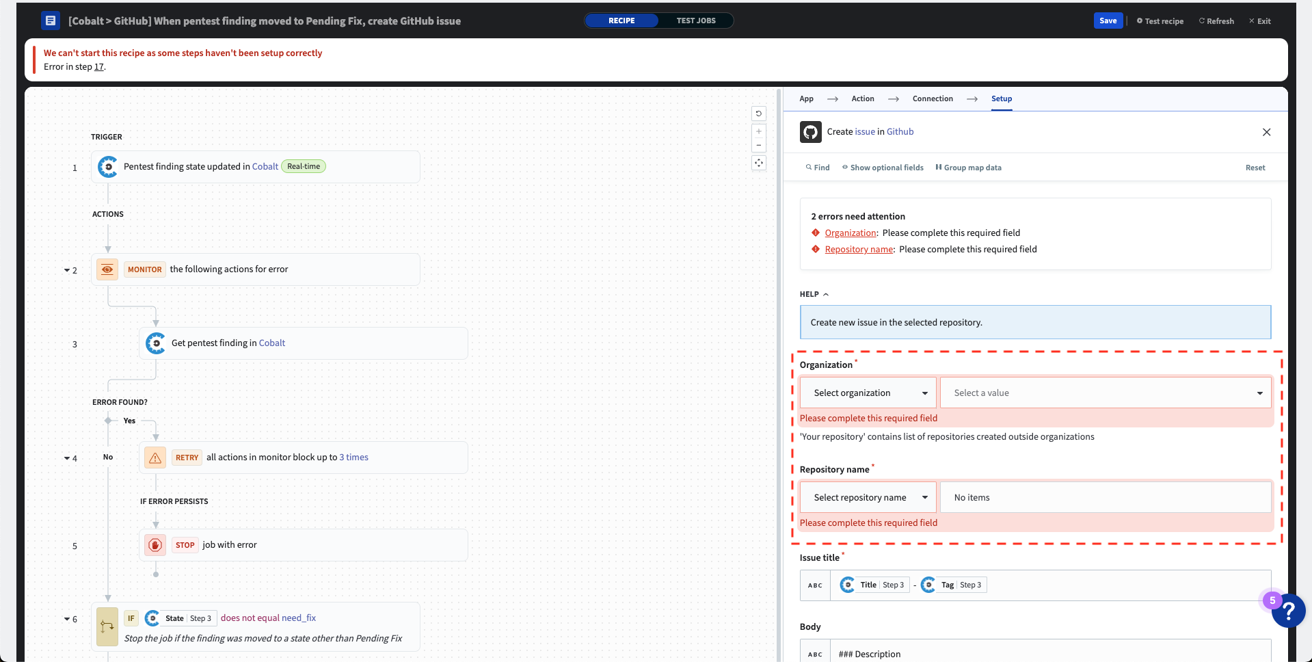Image resolution: width=1312 pixels, height=662 pixels.
Task: Open the help widget question mark button
Action: coord(1289,610)
